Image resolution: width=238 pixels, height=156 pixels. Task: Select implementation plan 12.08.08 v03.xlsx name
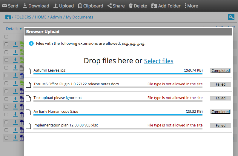66,125
